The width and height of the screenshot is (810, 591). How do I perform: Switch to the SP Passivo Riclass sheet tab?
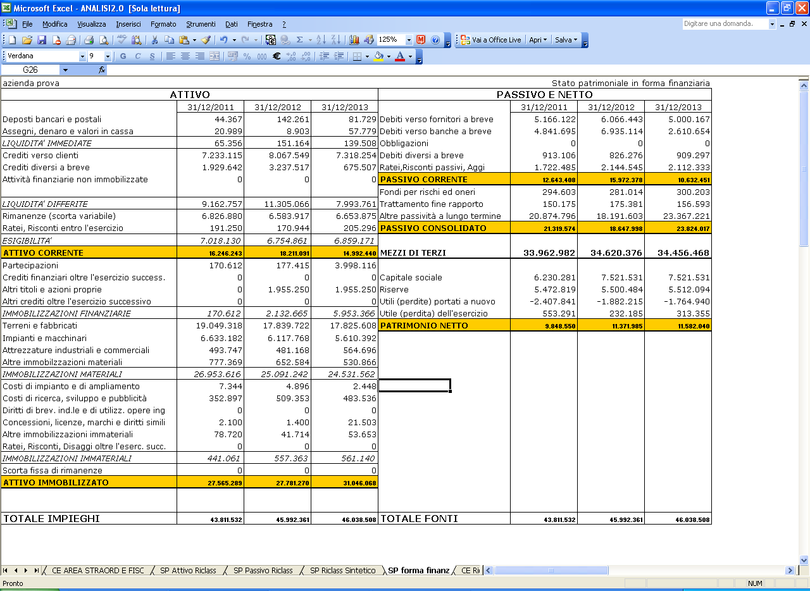(263, 571)
